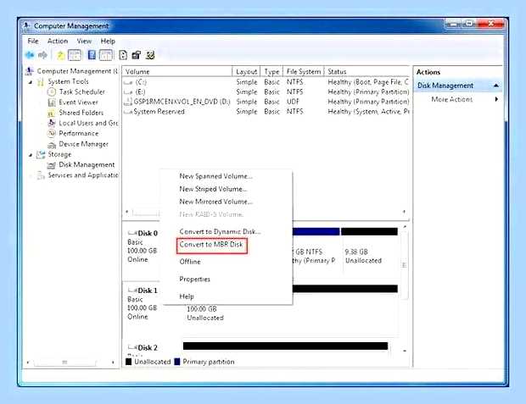Image resolution: width=526 pixels, height=404 pixels.
Task: Select Task Scheduler in the tree
Action: [82, 91]
